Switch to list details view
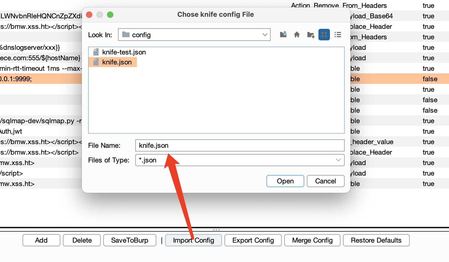This screenshot has height=262, width=449. click(x=338, y=35)
